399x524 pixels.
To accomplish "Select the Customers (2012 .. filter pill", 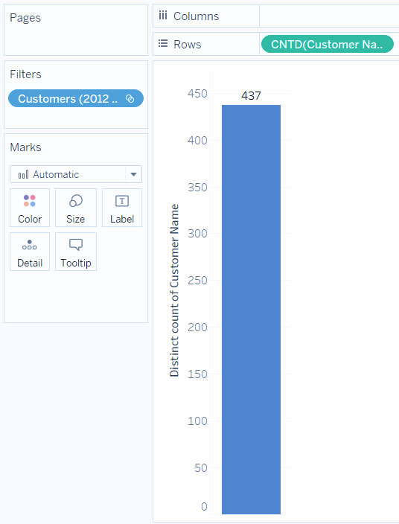I will coord(76,98).
